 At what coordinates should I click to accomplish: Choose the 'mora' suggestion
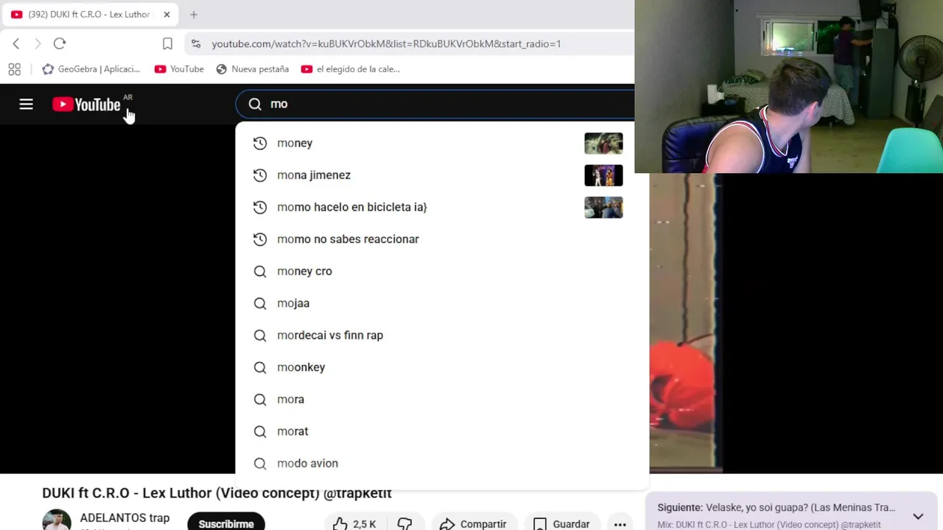click(x=442, y=399)
